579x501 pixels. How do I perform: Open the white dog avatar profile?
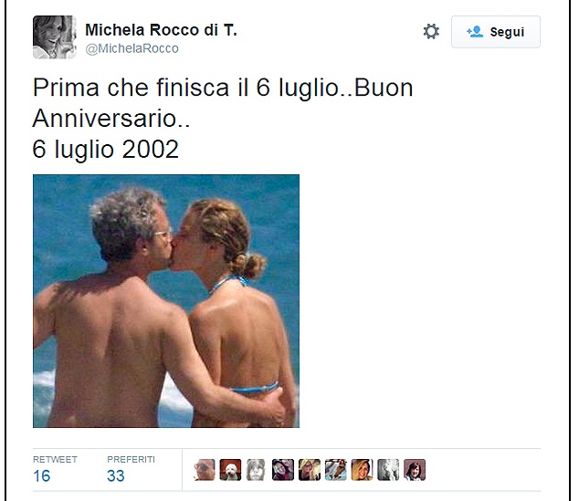pos(230,470)
